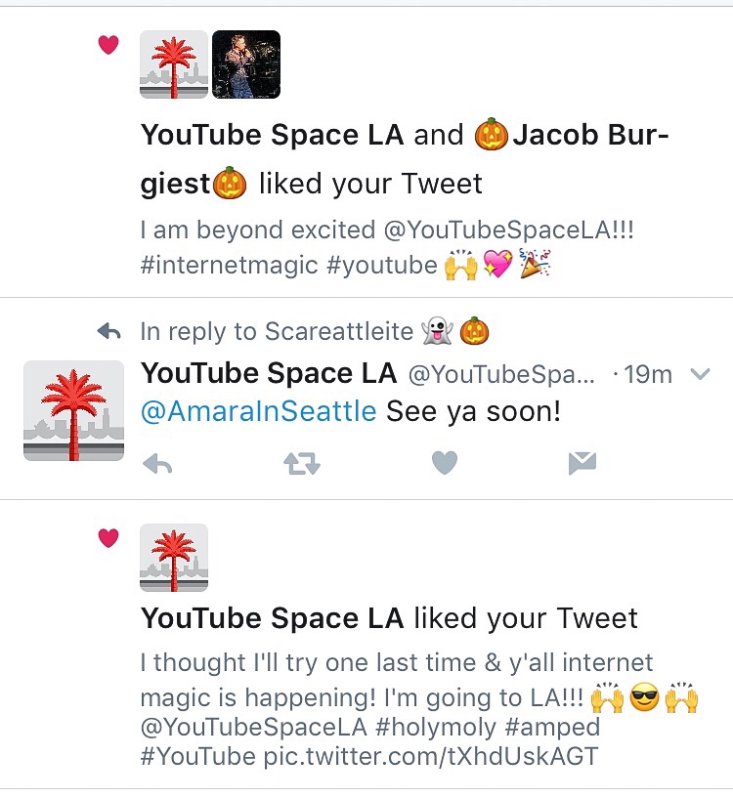View Jacob Burgiest's dark profile picture
The image size is (733, 798).
[246, 64]
